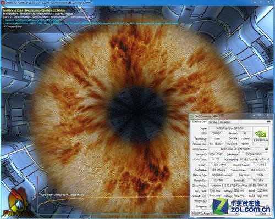Click the GPU 1 temperature graph label
Image resolution: width=275 pixels, height=219 pixels.
point(63,195)
